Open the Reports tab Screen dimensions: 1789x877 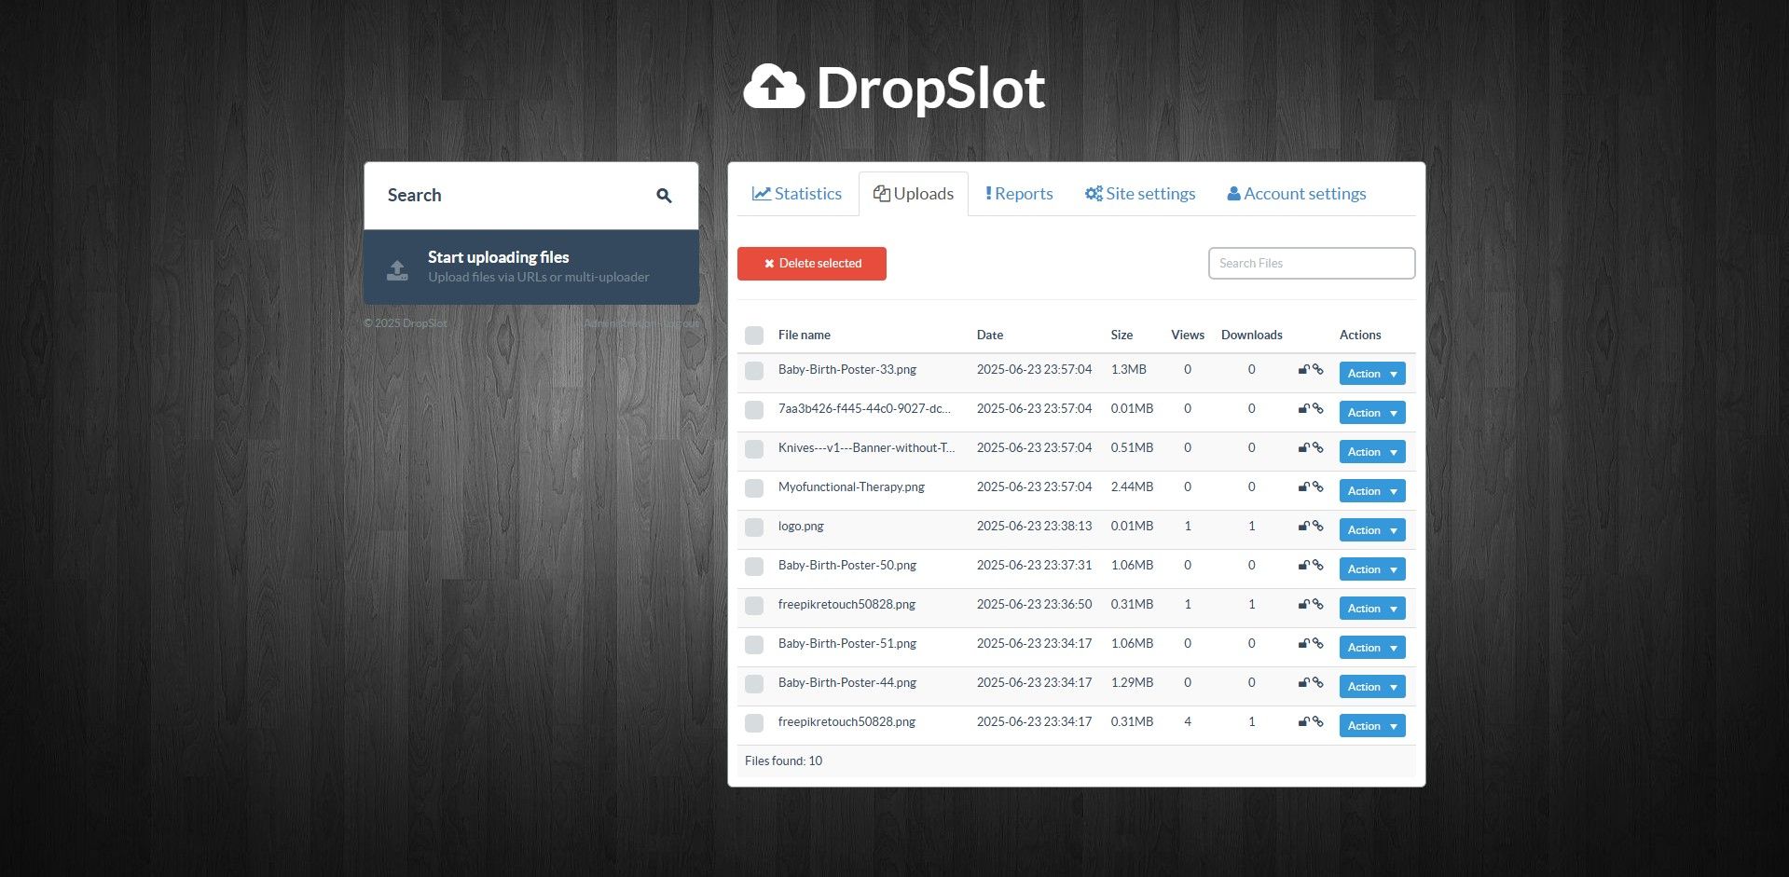tap(1019, 194)
